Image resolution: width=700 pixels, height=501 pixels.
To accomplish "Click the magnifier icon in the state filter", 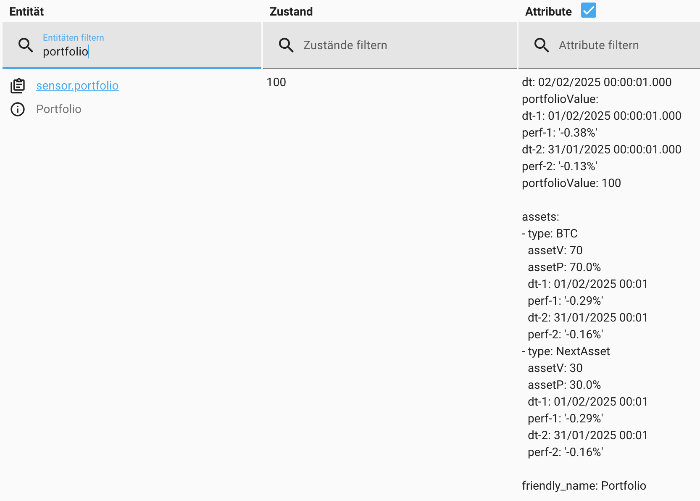I will coord(286,45).
